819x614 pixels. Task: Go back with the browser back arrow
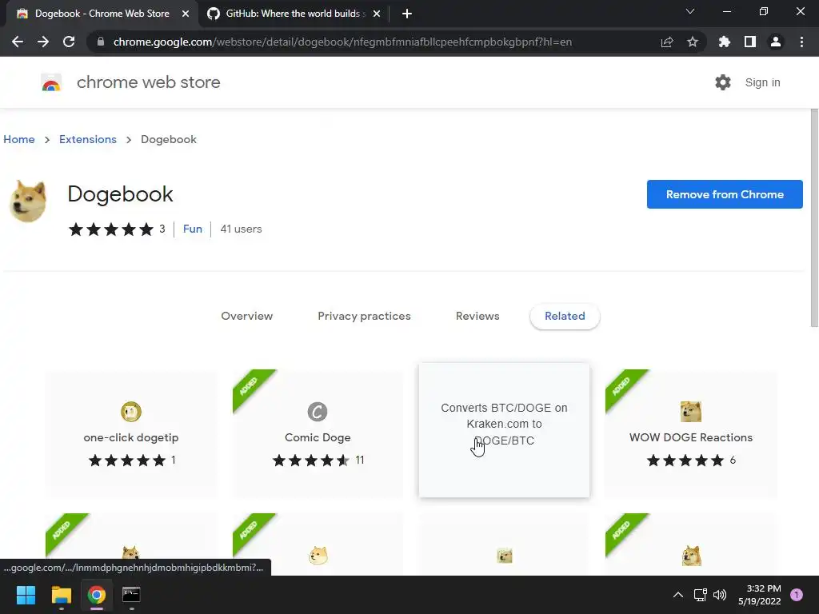pyautogui.click(x=18, y=42)
